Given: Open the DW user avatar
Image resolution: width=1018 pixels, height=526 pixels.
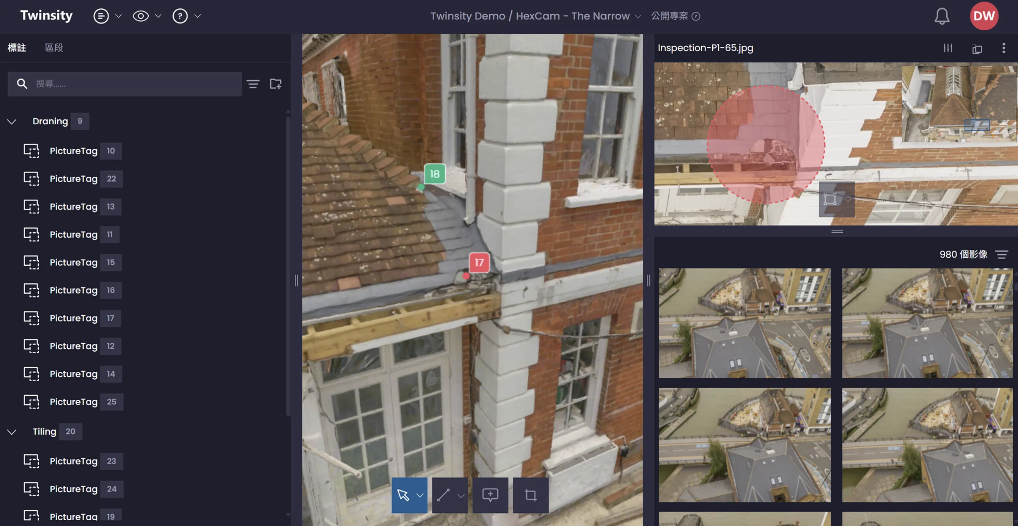Looking at the screenshot, I should point(984,16).
